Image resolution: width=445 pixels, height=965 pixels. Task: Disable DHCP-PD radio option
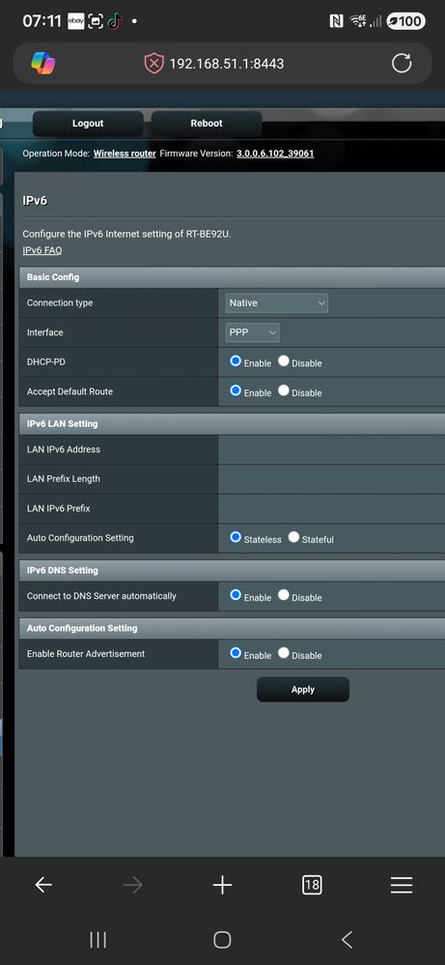pos(284,361)
